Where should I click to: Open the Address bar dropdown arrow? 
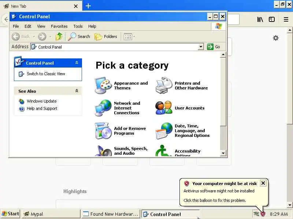click(201, 47)
